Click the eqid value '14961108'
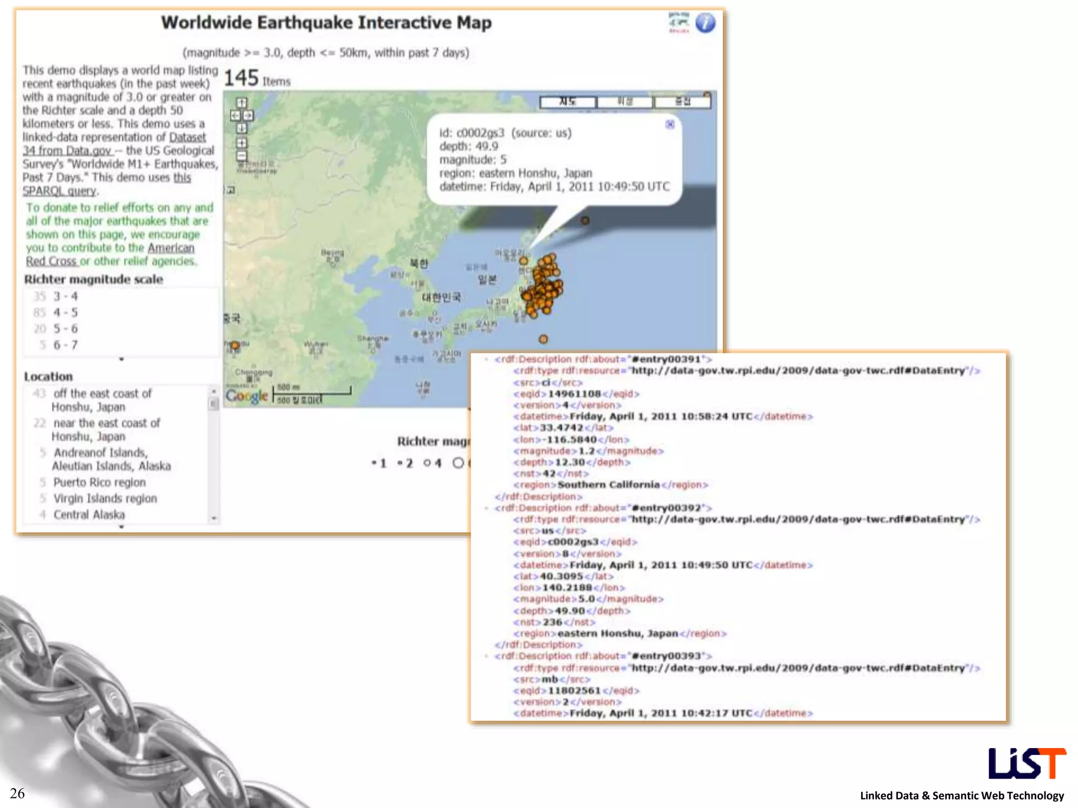Screen dimensions: 1078x808 point(574,394)
